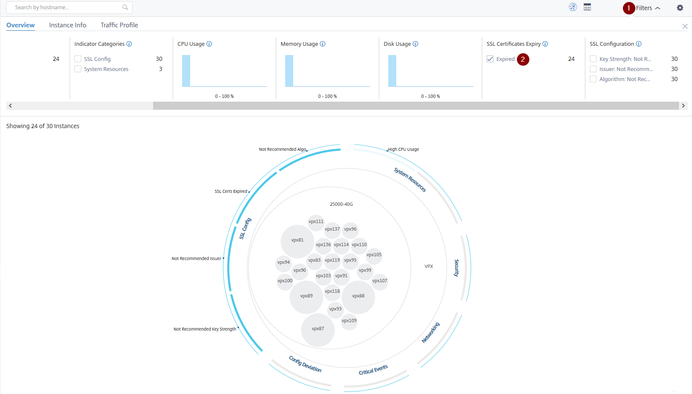Click the Networking ring label

(x=431, y=333)
